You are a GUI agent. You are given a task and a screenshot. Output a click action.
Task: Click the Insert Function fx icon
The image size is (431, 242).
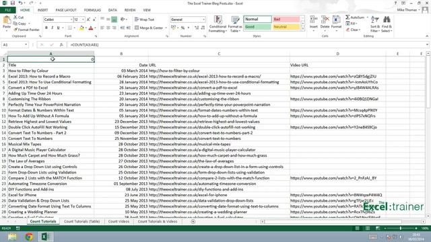point(61,44)
